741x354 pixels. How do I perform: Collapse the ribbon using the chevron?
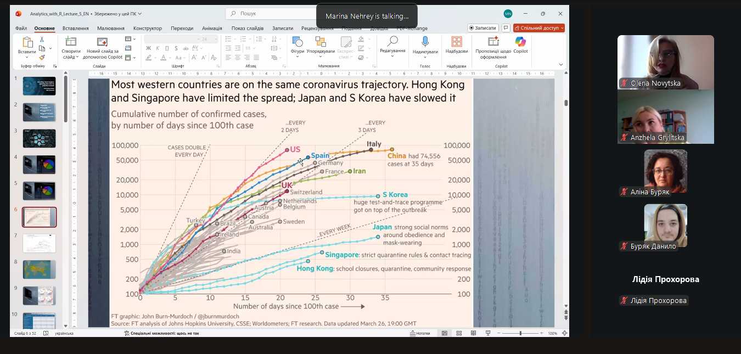coord(560,64)
